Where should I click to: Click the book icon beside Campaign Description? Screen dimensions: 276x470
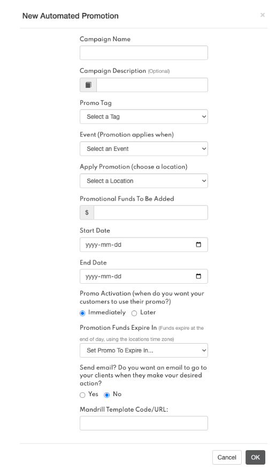[88, 85]
